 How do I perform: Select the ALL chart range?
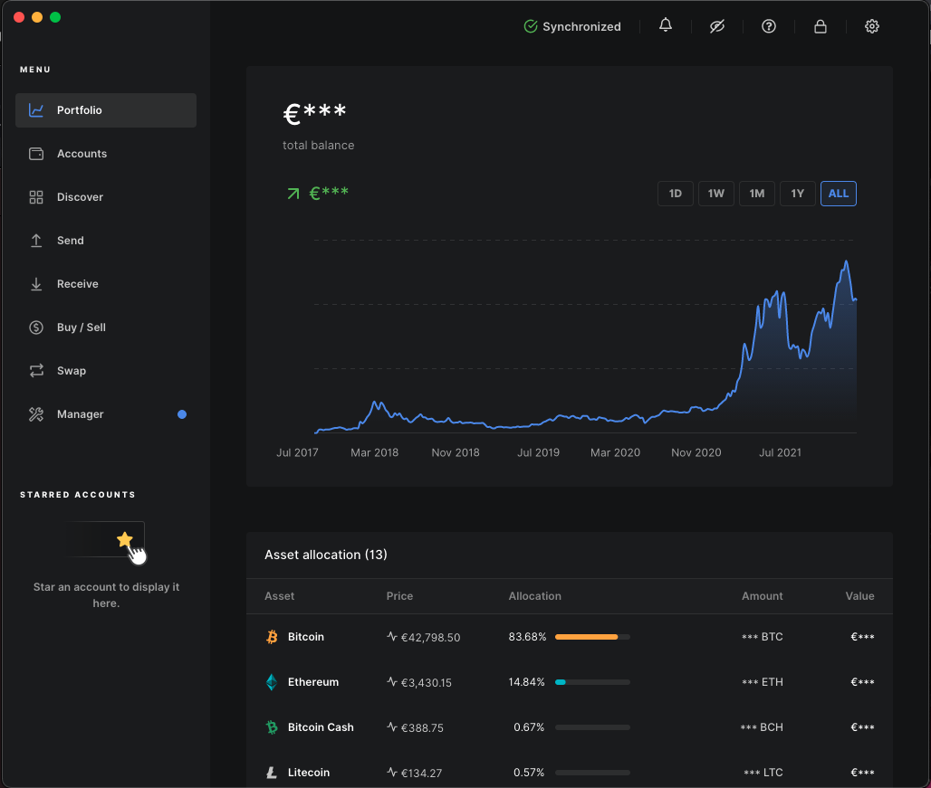839,194
